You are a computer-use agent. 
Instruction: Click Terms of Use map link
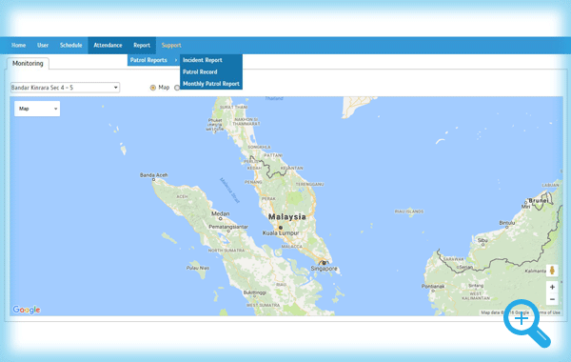tap(547, 312)
